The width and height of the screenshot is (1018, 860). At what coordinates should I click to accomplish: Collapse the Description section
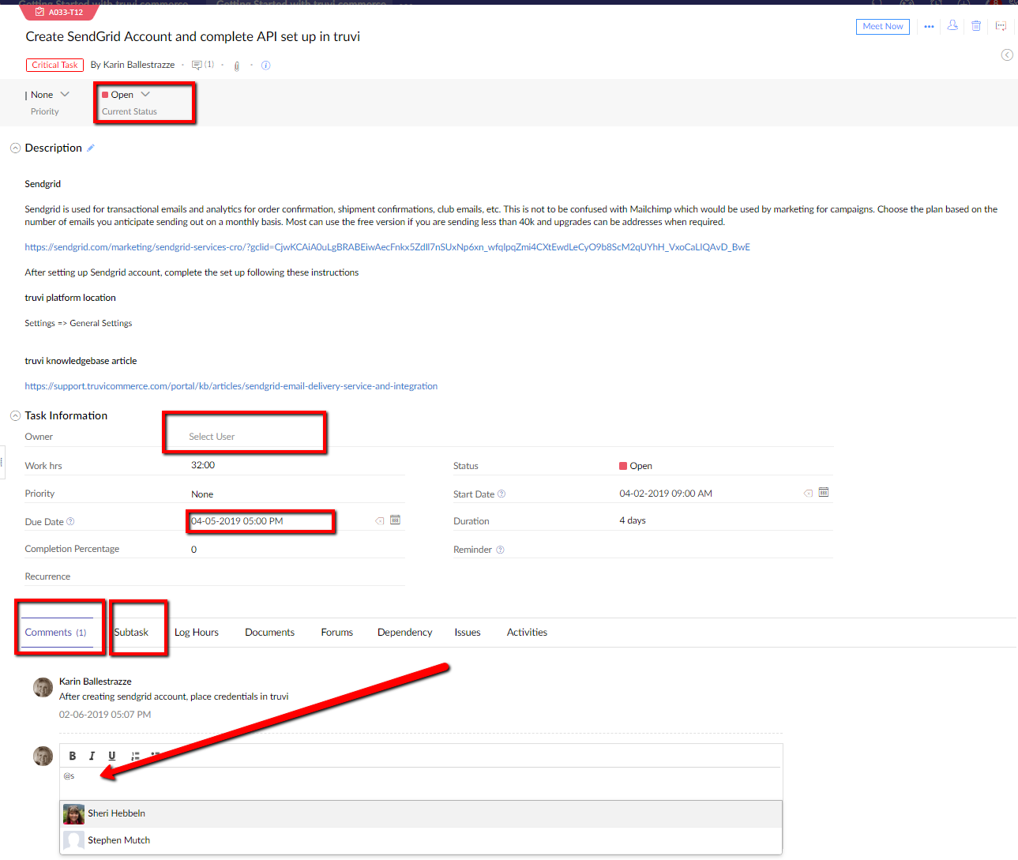click(x=15, y=148)
